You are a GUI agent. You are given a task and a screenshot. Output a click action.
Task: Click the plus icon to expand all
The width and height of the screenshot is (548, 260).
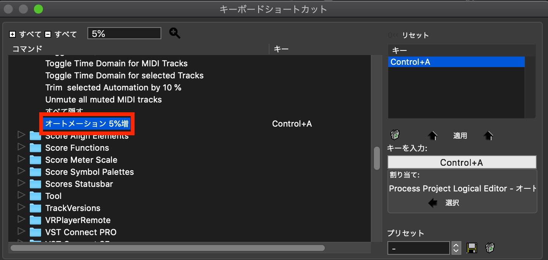point(12,34)
